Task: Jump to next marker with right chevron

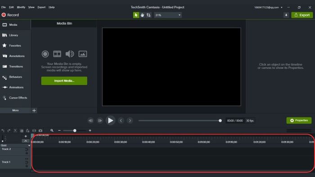Action: [130, 121]
